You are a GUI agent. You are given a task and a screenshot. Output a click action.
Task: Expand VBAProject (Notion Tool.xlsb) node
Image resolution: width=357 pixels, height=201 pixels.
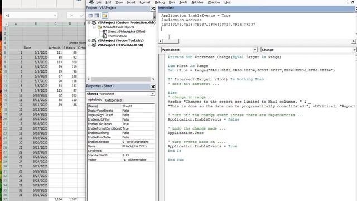click(x=89, y=40)
